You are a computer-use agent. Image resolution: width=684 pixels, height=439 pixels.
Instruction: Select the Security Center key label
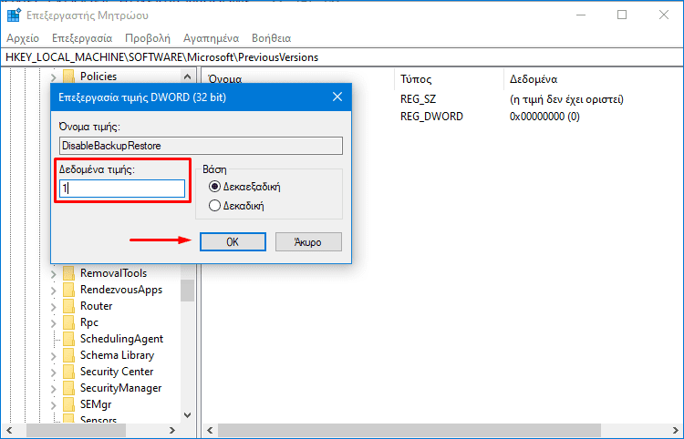(117, 372)
